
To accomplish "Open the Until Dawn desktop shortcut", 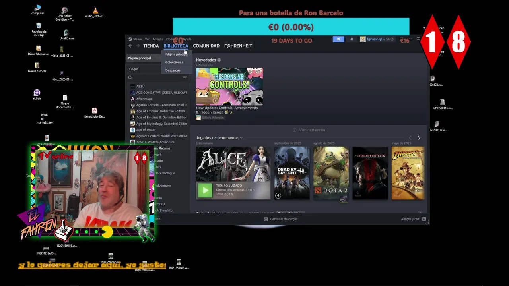I will (x=66, y=35).
